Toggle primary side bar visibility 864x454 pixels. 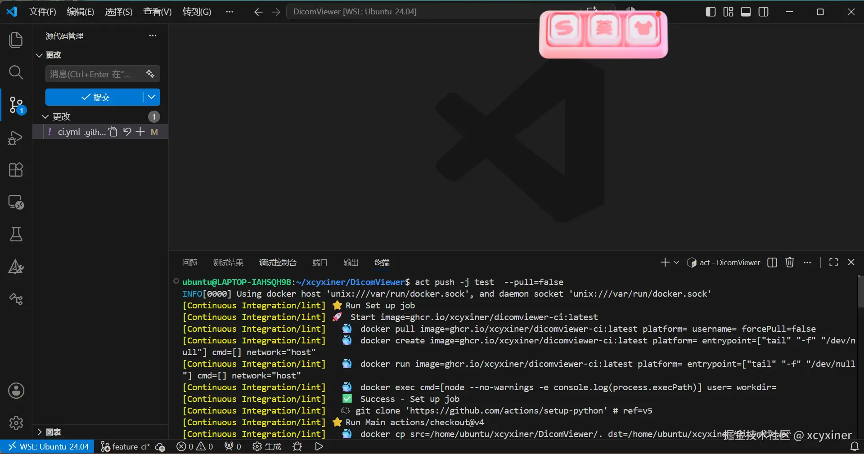point(711,12)
